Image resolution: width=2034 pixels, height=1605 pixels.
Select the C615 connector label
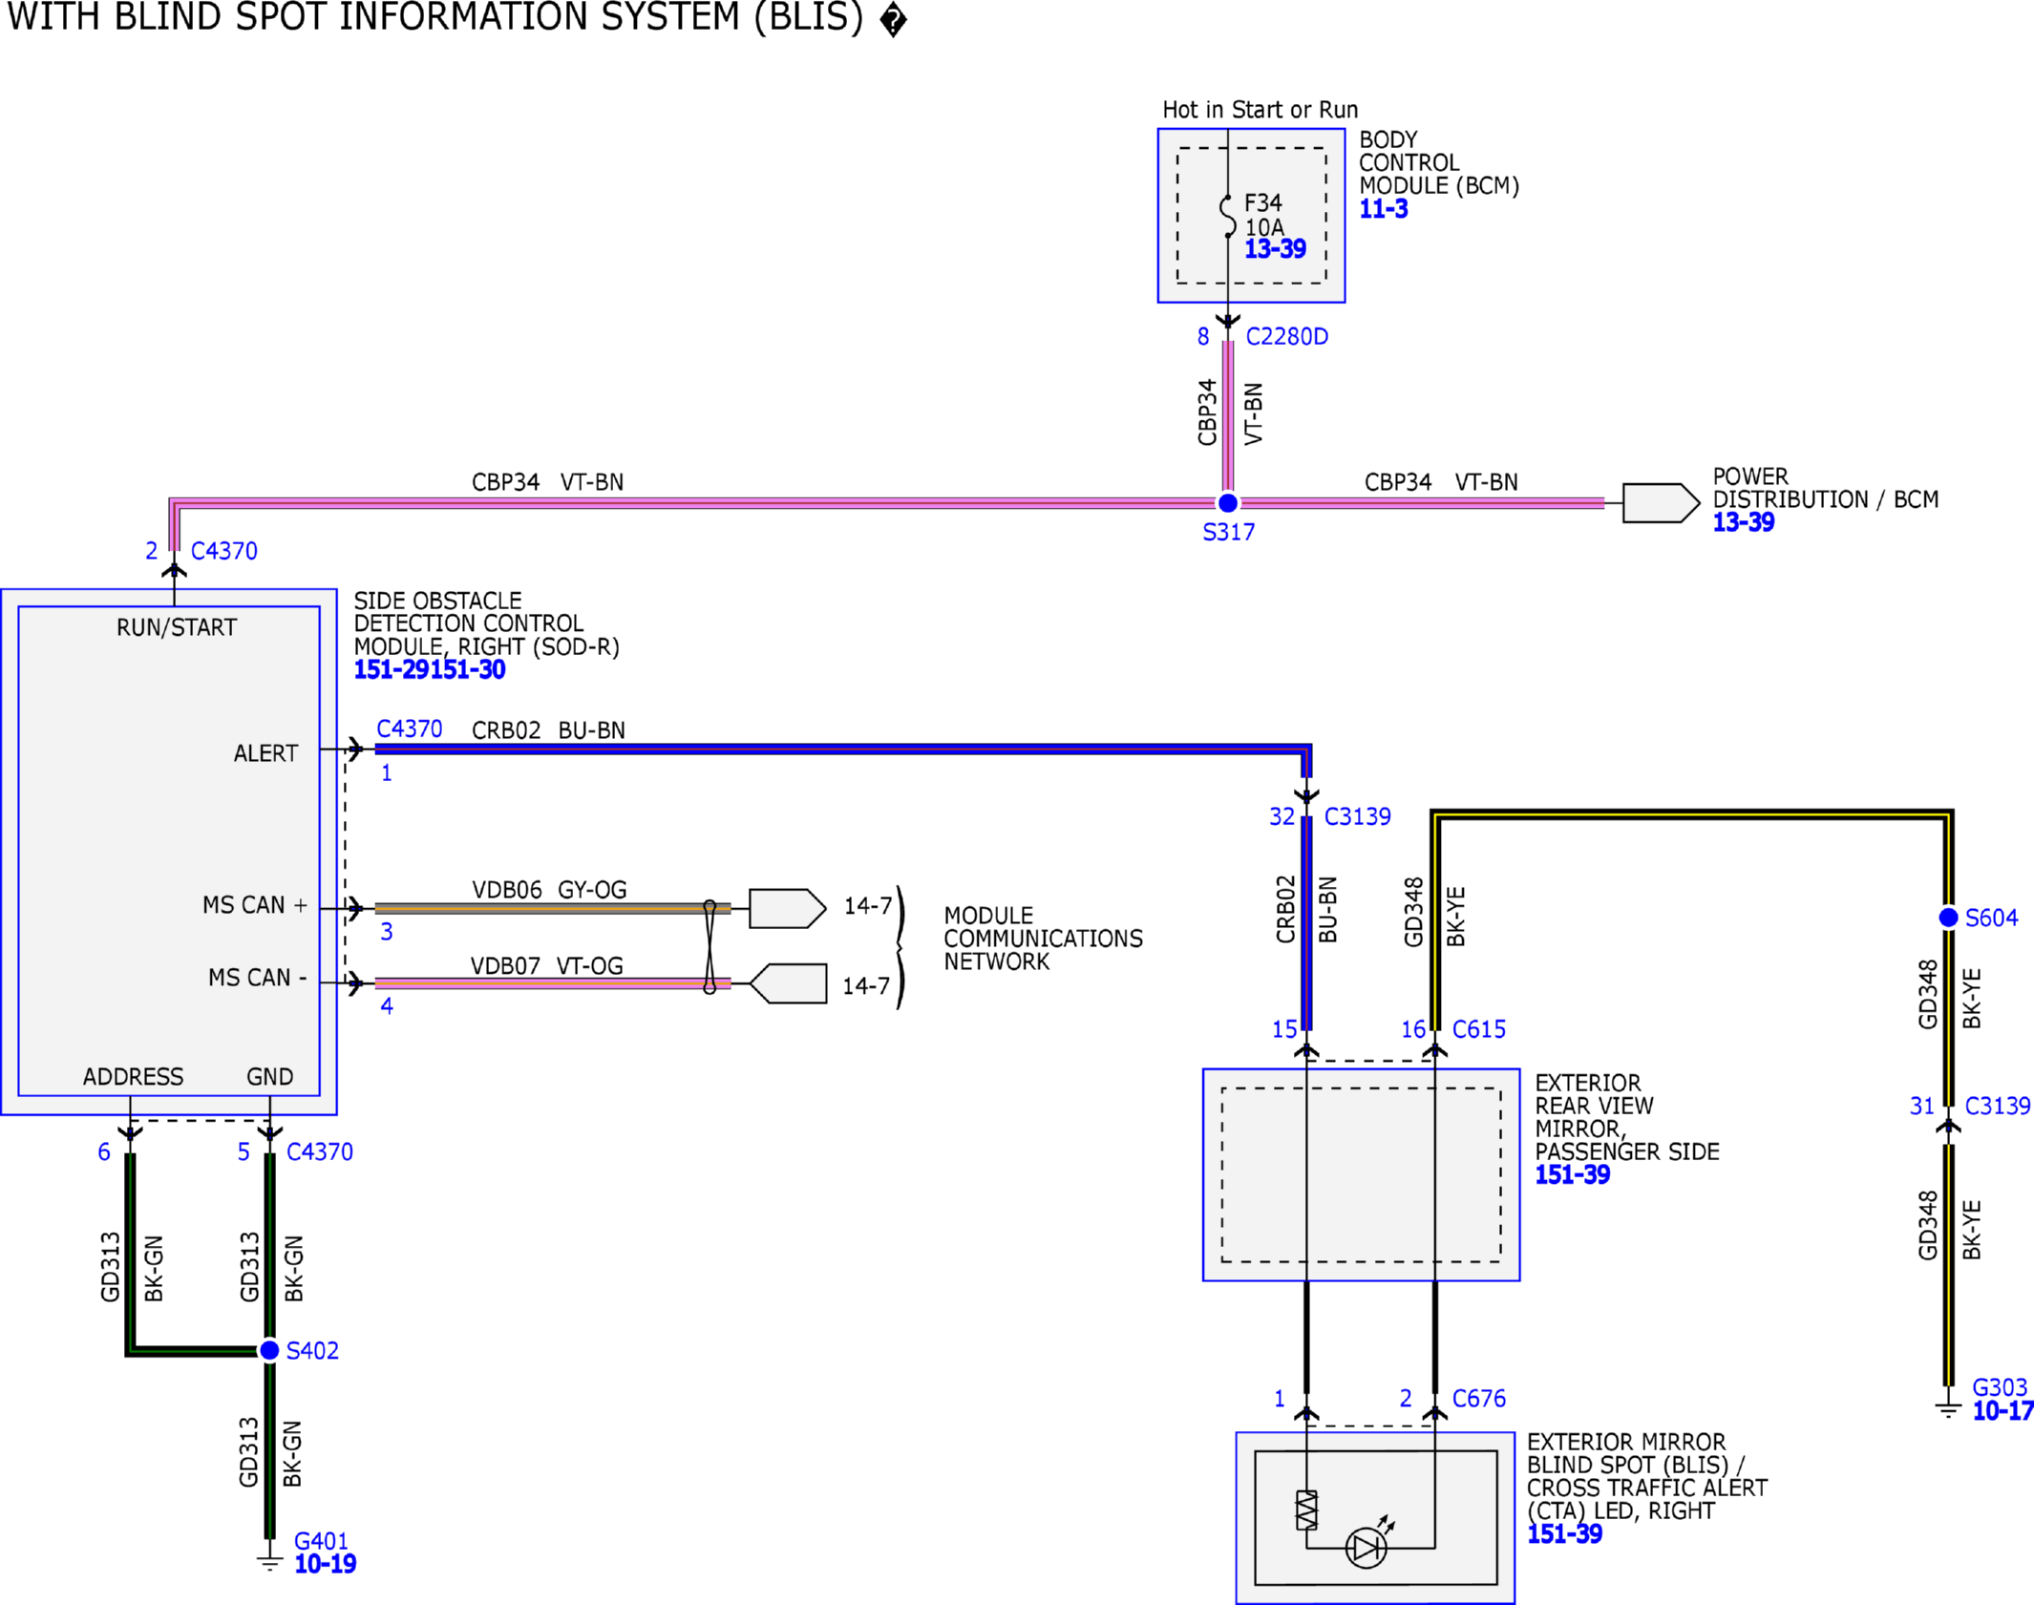pyautogui.click(x=1478, y=1029)
